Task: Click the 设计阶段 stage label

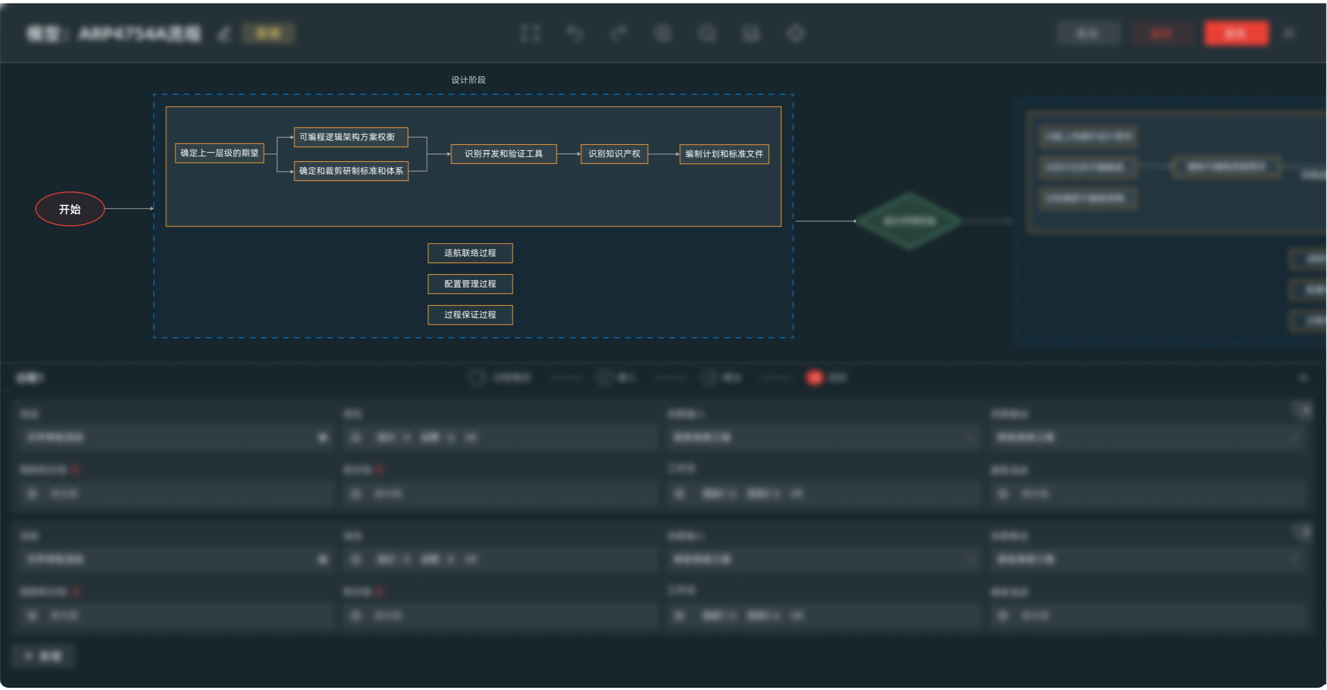Action: click(469, 80)
